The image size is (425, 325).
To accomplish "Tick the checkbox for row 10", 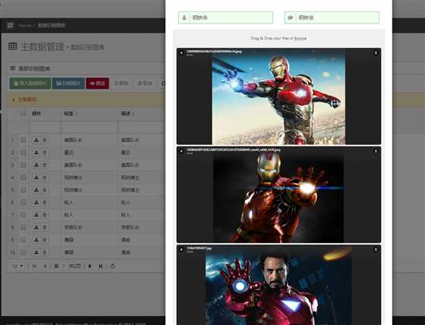I will (24, 252).
